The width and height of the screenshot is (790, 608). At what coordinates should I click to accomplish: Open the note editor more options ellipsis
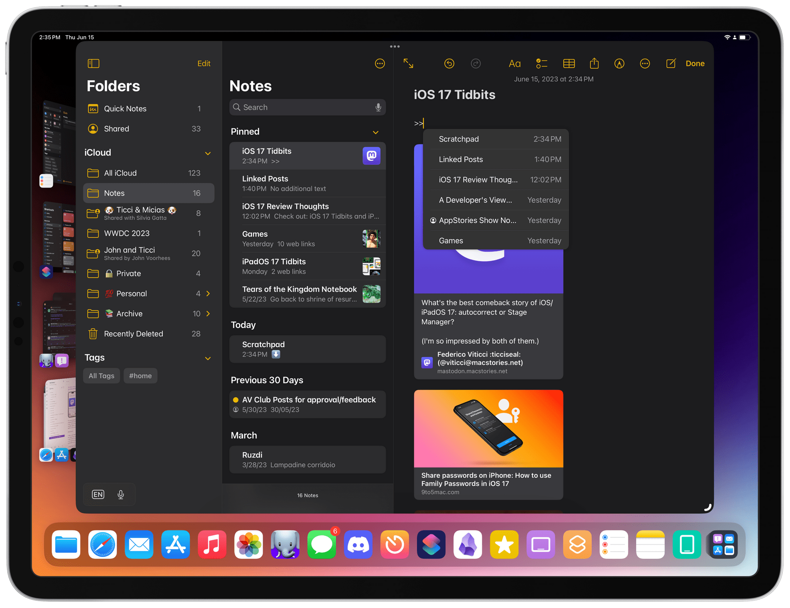coord(645,63)
